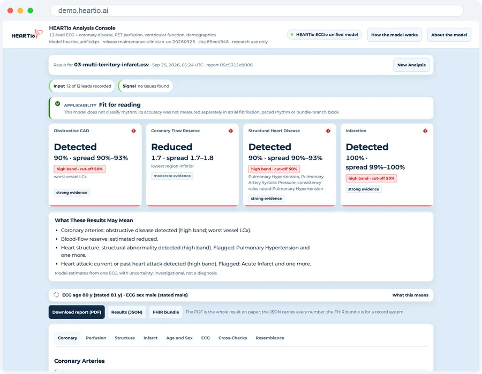Click the green maximize window button

pos(31,11)
